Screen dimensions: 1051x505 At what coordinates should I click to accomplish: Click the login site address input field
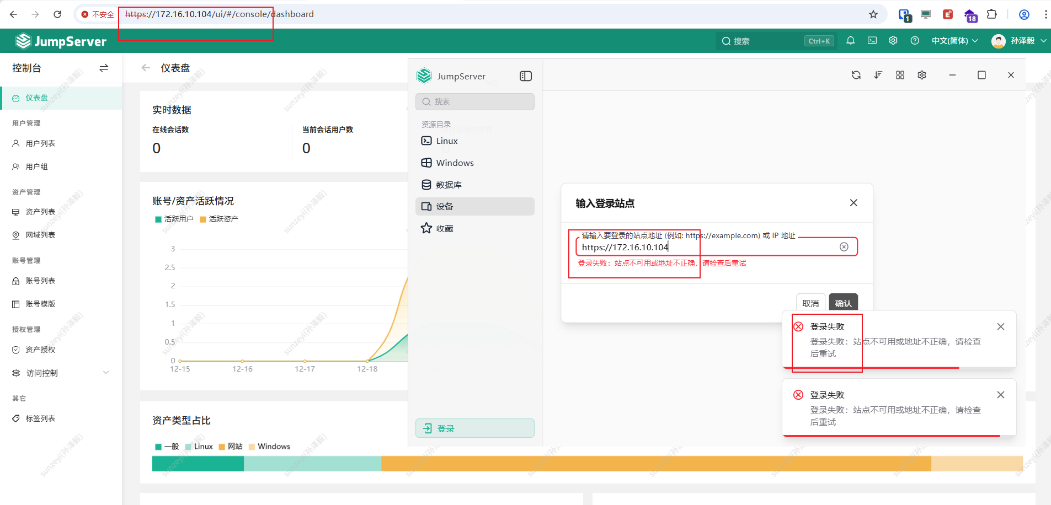706,247
